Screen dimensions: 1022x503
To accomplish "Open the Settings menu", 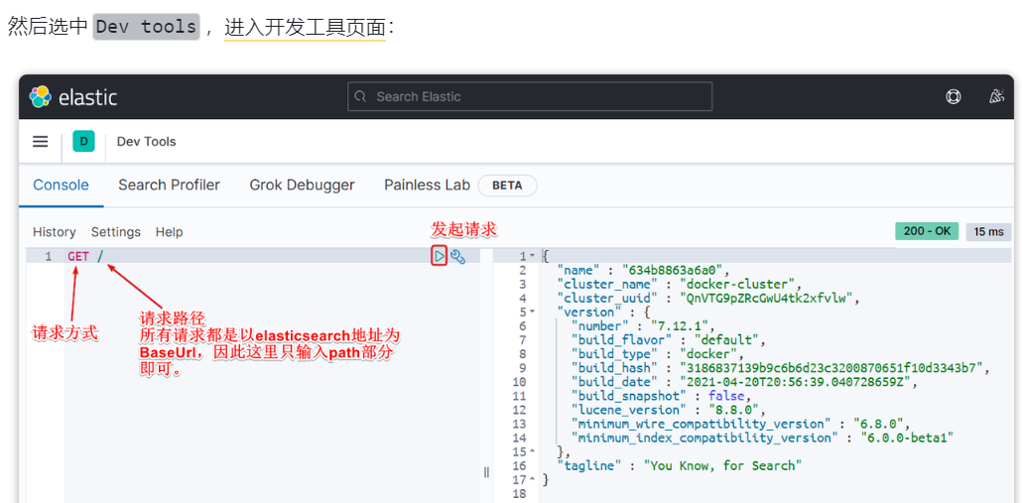I will [115, 232].
